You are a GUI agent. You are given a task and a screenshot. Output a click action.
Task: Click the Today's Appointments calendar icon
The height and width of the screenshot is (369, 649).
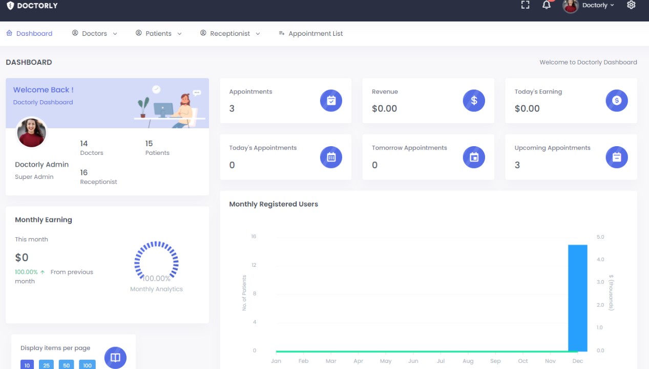[x=331, y=157]
